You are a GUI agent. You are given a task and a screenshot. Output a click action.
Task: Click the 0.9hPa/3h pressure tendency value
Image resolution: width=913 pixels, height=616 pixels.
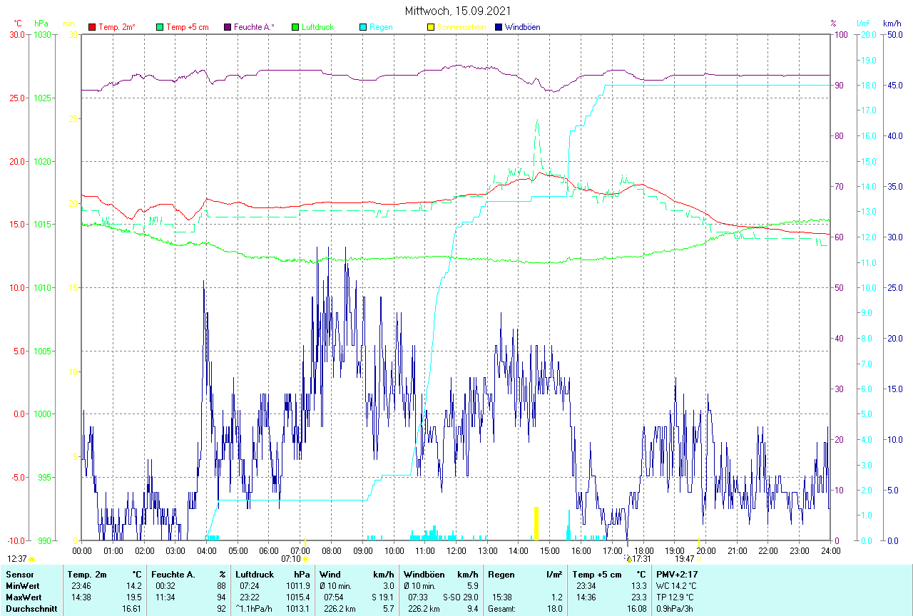click(676, 608)
